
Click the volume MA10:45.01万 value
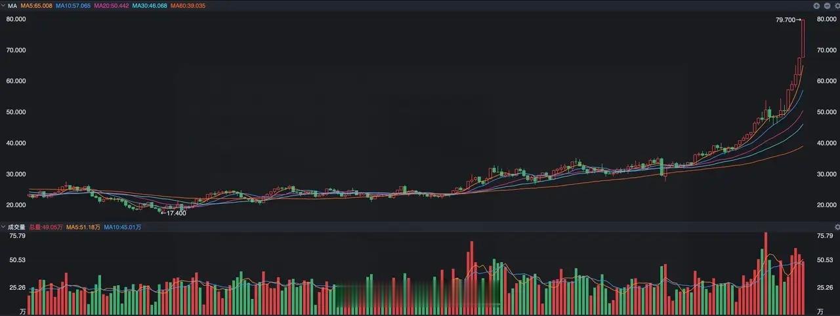click(x=123, y=227)
